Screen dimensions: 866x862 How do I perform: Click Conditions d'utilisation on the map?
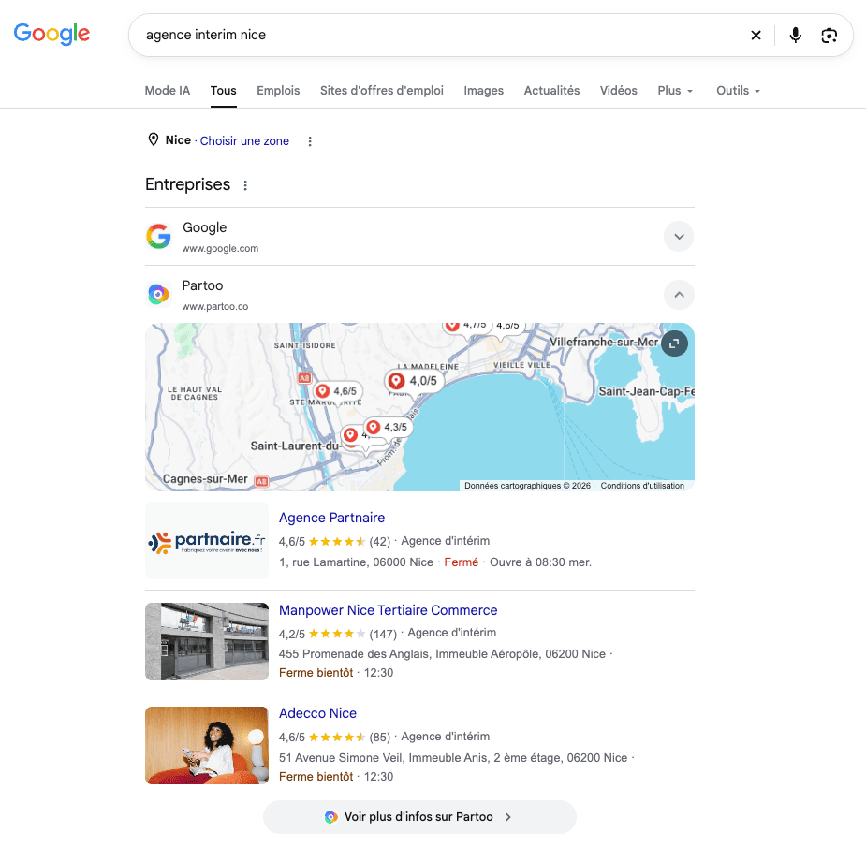click(642, 486)
